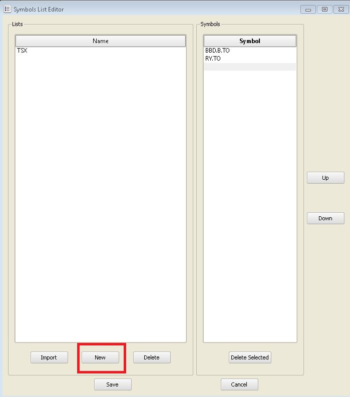Click empty area of the Lists table

pos(101,200)
